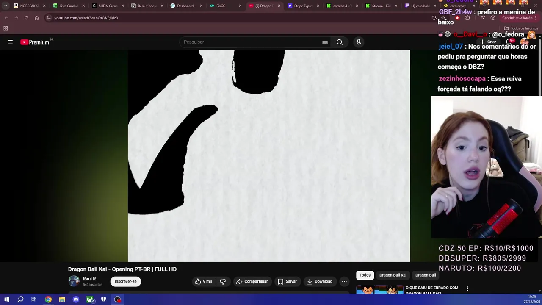View site information icon in address bar
Viewport: 542px width, 305px height.
[49, 18]
